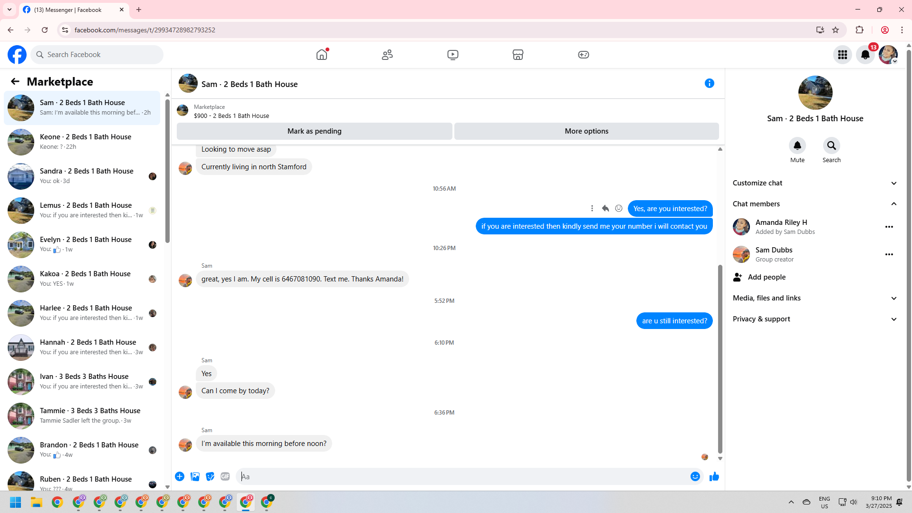Click the conversation scrollbar

(720, 359)
